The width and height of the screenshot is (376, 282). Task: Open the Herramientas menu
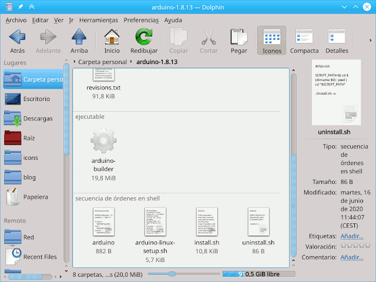(99, 20)
